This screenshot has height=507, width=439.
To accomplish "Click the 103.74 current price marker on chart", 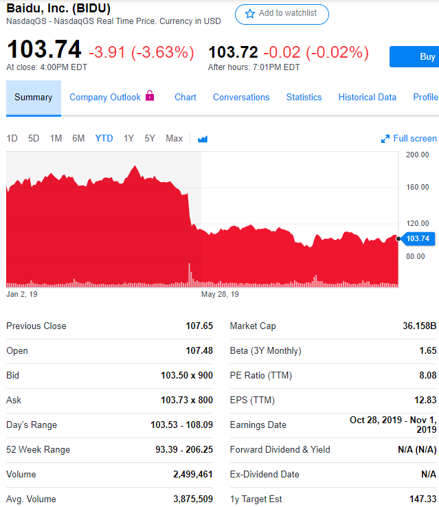I will tap(416, 238).
